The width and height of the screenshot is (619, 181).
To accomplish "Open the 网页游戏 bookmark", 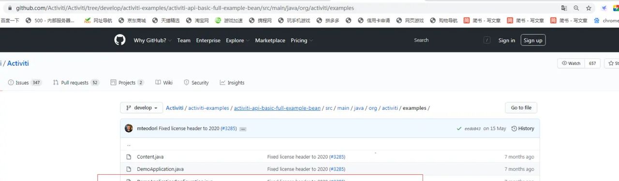I will click(x=410, y=20).
